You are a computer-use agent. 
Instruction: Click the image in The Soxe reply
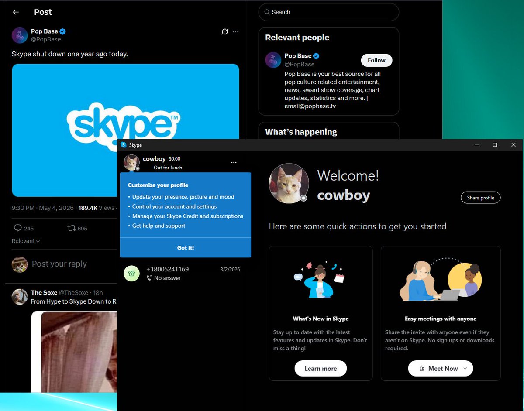click(x=74, y=351)
